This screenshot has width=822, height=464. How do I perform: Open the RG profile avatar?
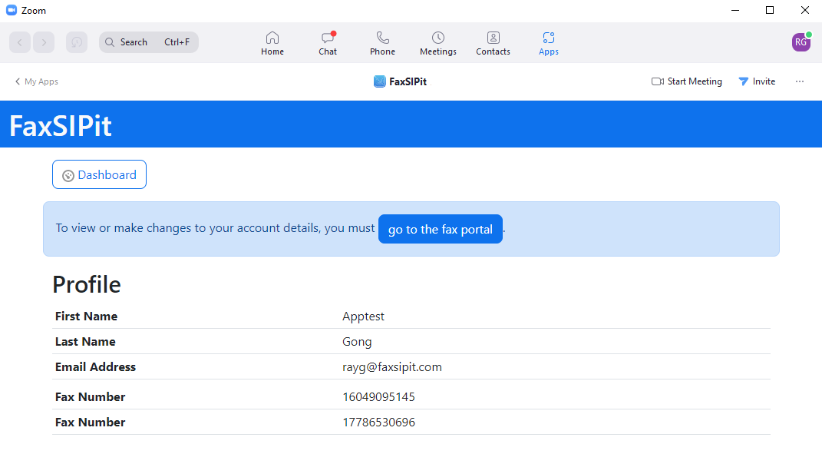point(801,42)
